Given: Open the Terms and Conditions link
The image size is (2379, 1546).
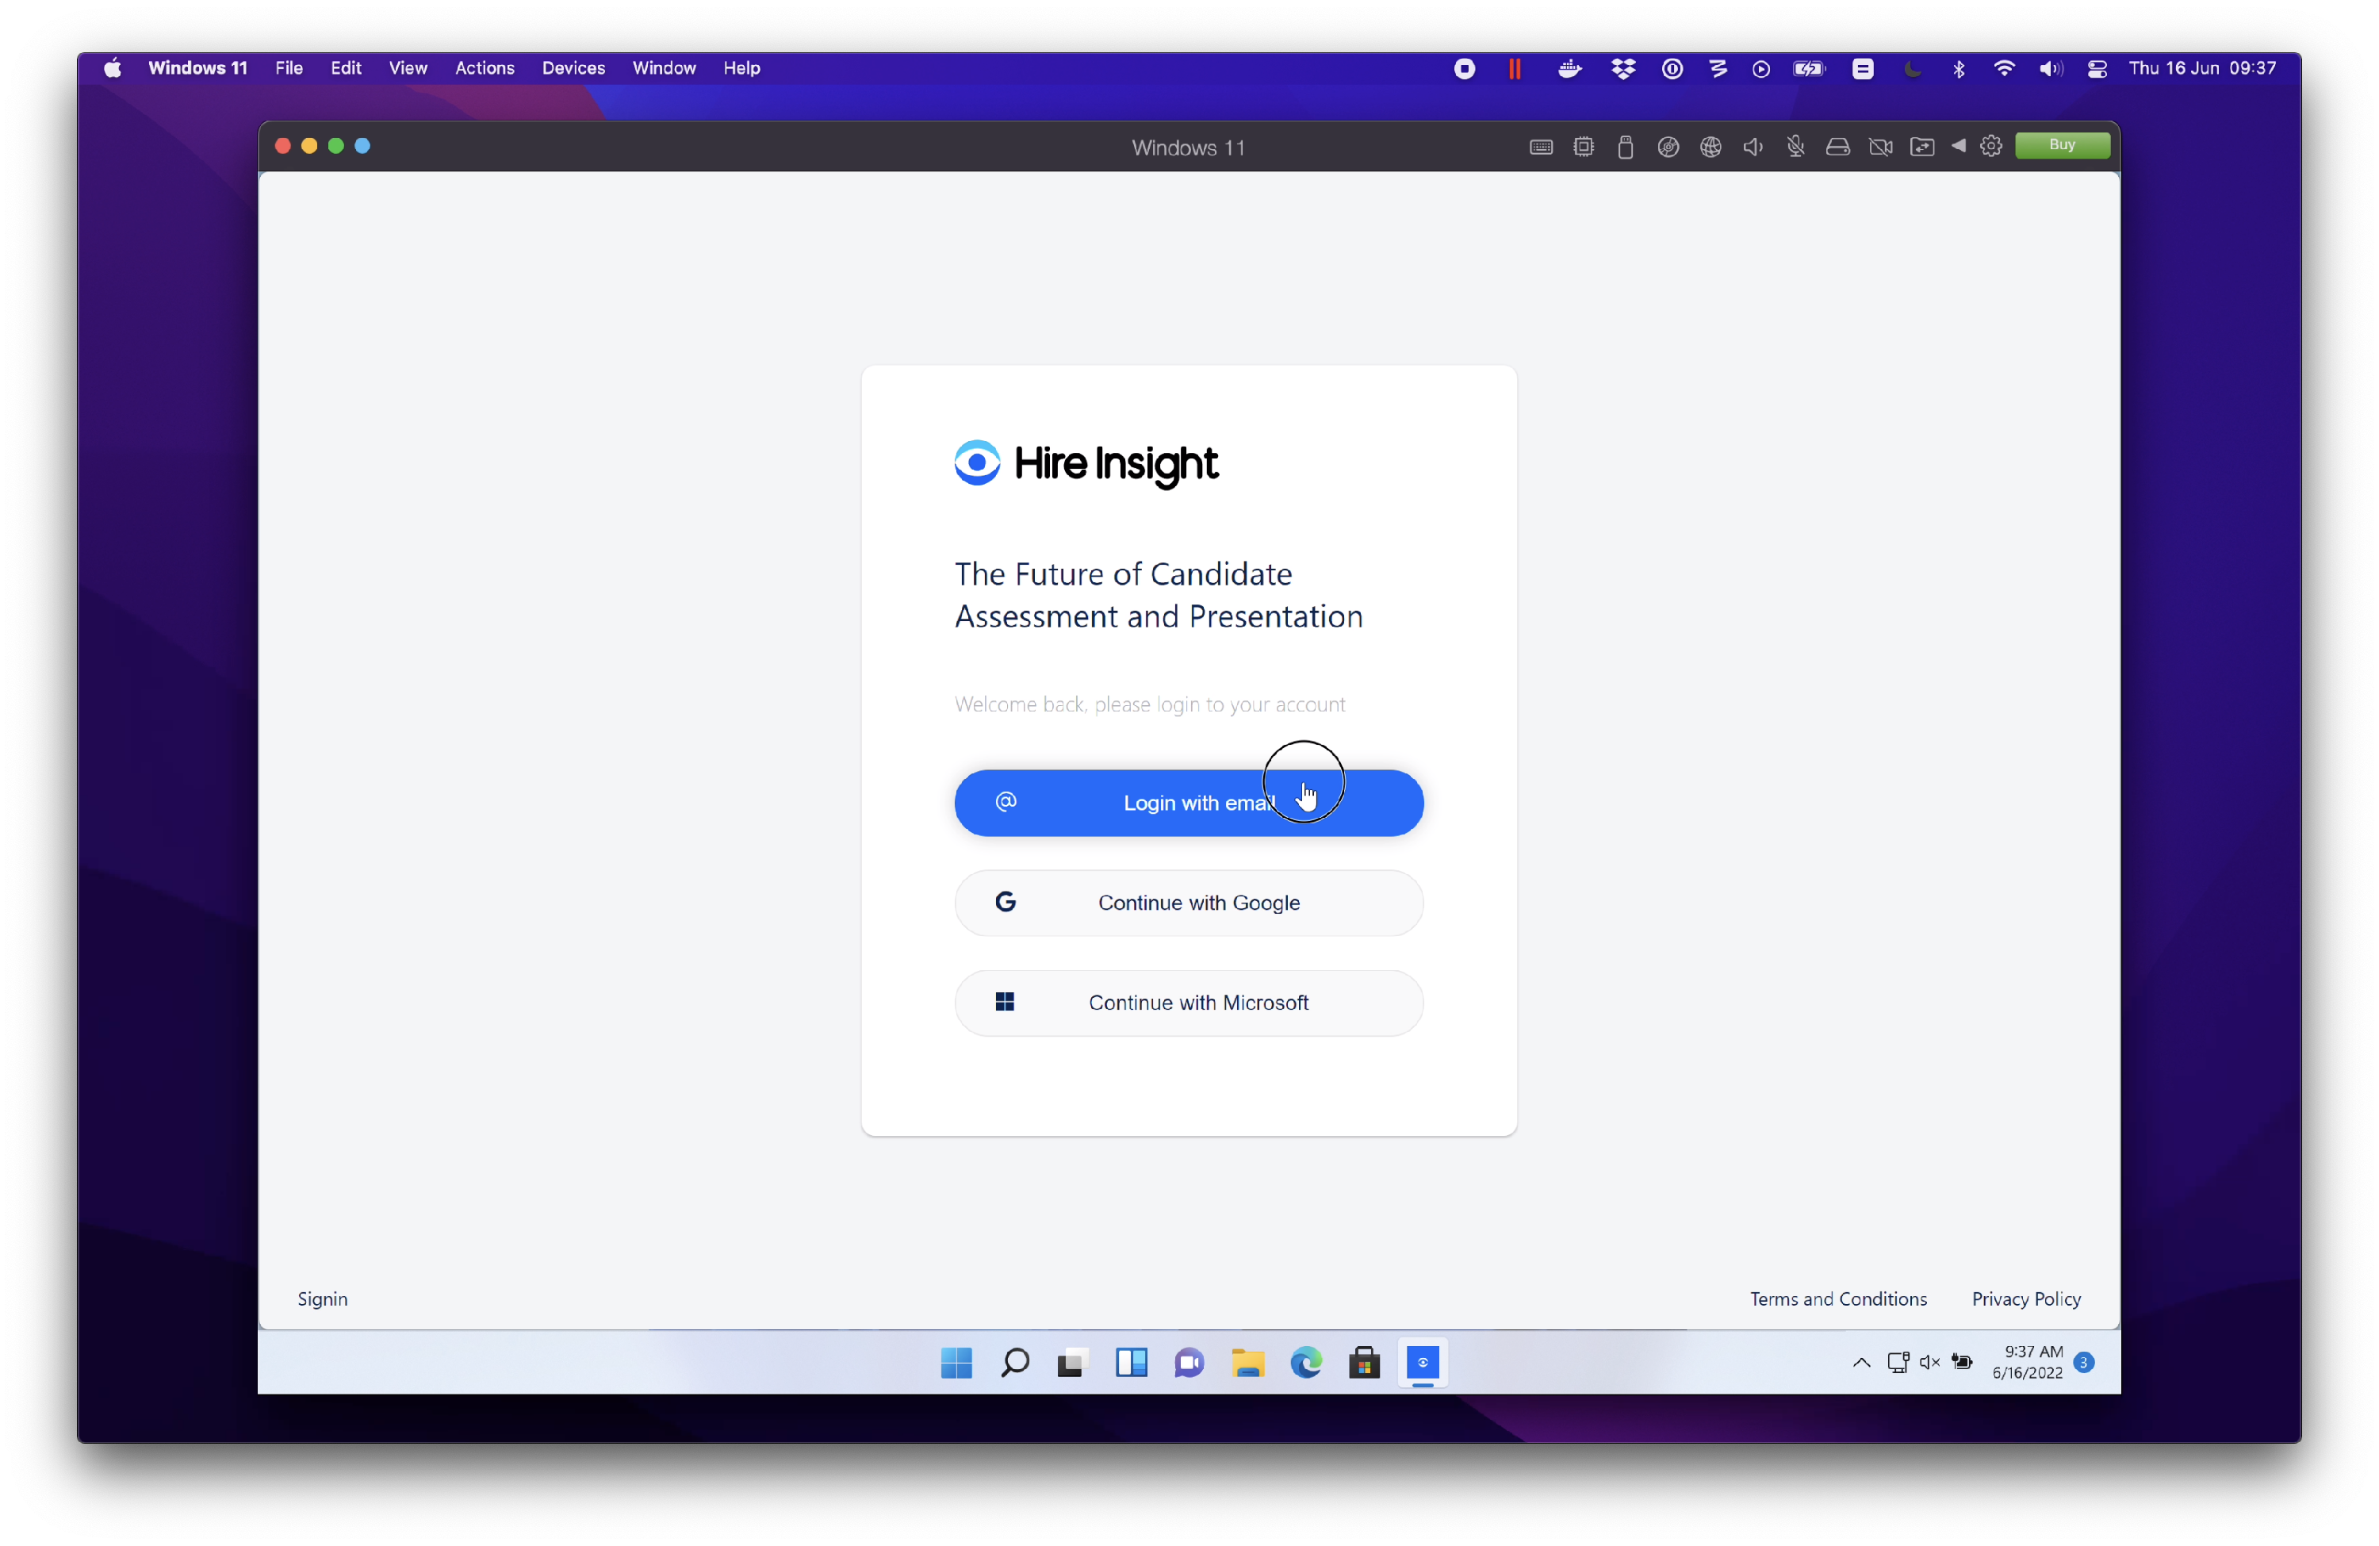Looking at the screenshot, I should [1837, 1298].
